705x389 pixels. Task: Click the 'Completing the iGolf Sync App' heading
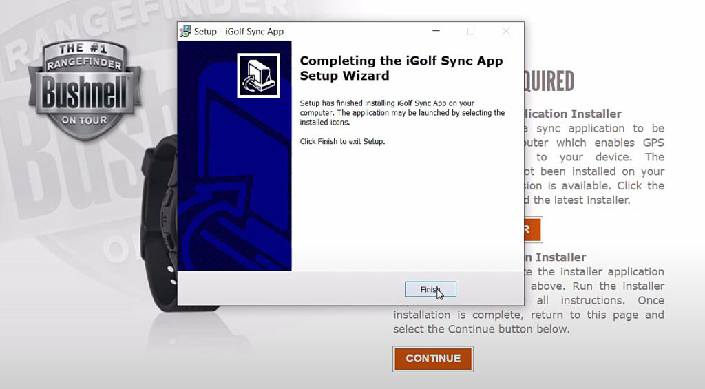[x=401, y=68]
